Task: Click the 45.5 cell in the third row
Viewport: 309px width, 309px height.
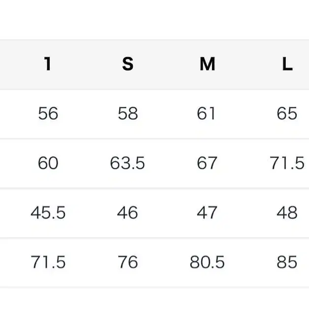Action: point(48,213)
